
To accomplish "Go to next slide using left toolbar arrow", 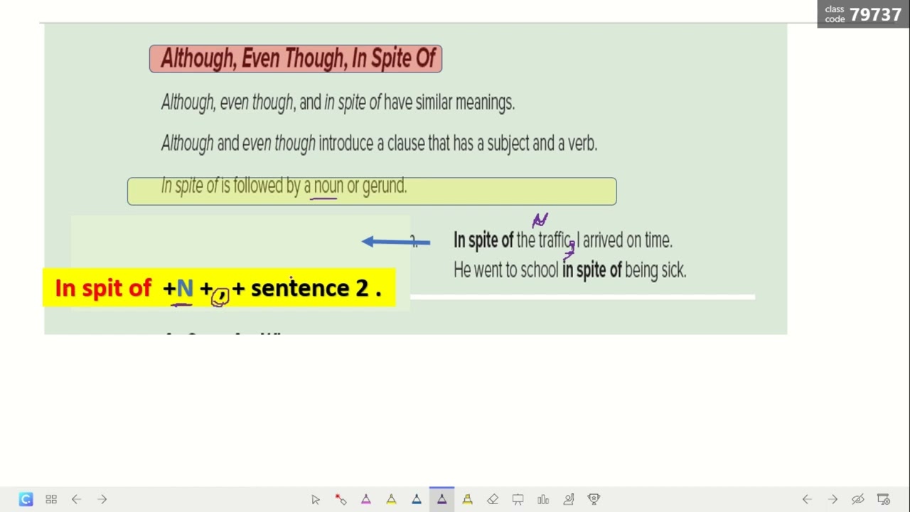I will [102, 499].
